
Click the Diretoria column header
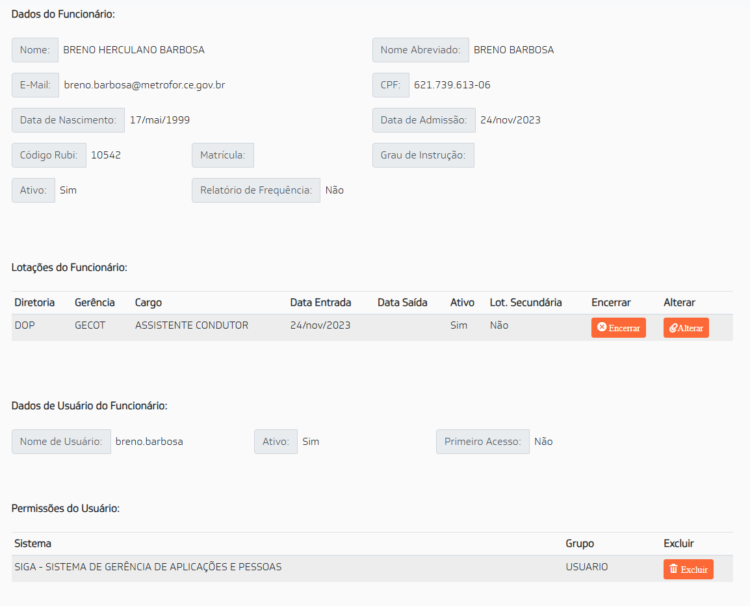34,303
